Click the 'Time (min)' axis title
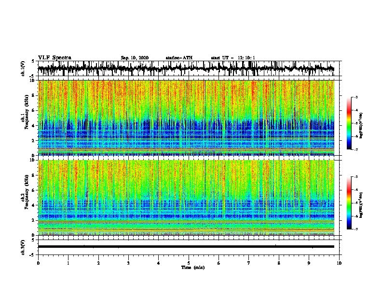Image resolution: width=382 pixels, height=295 pixels. [x=193, y=268]
